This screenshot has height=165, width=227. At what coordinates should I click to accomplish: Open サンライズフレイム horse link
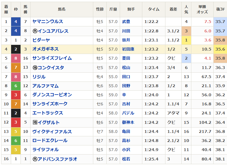pos(52,58)
